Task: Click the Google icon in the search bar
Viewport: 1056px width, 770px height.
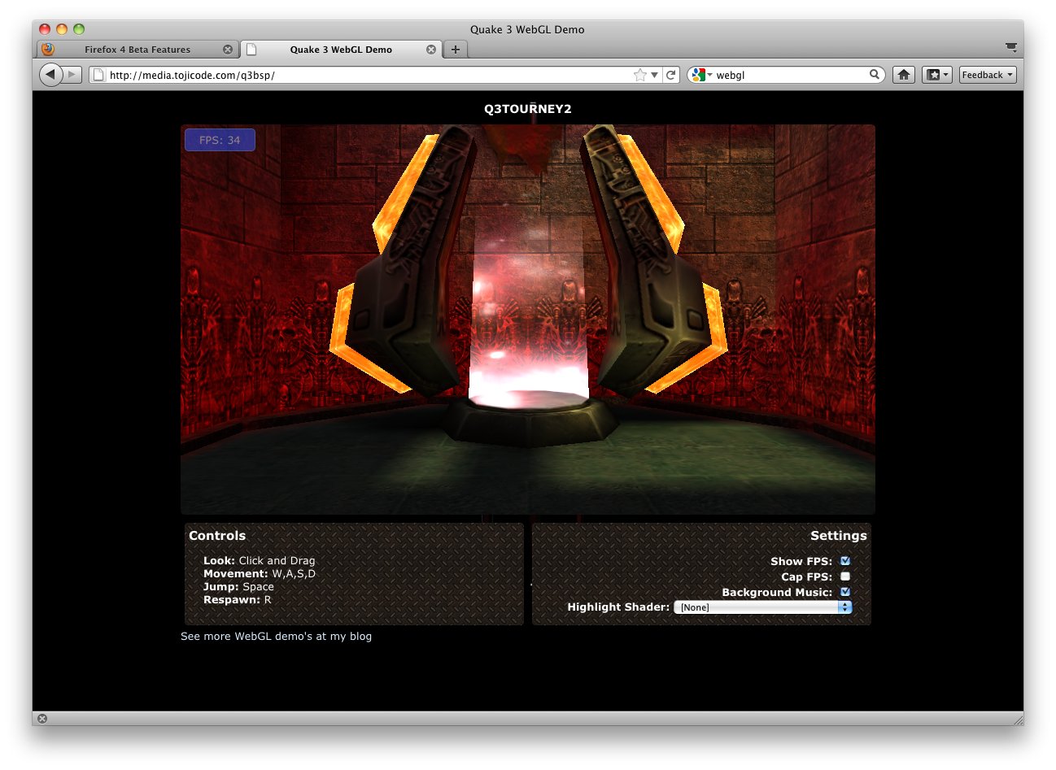Action: coord(696,74)
